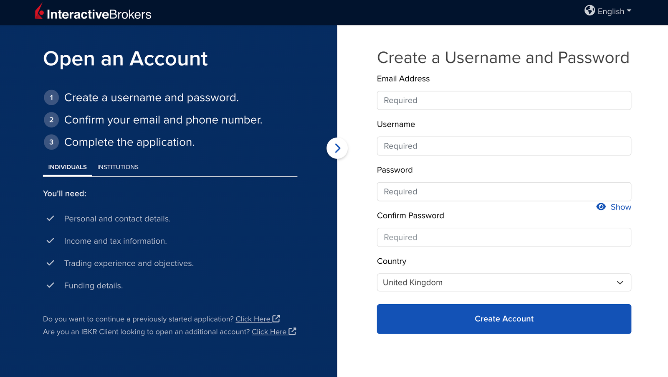
Task: Click the step 1 number badge
Action: [51, 97]
